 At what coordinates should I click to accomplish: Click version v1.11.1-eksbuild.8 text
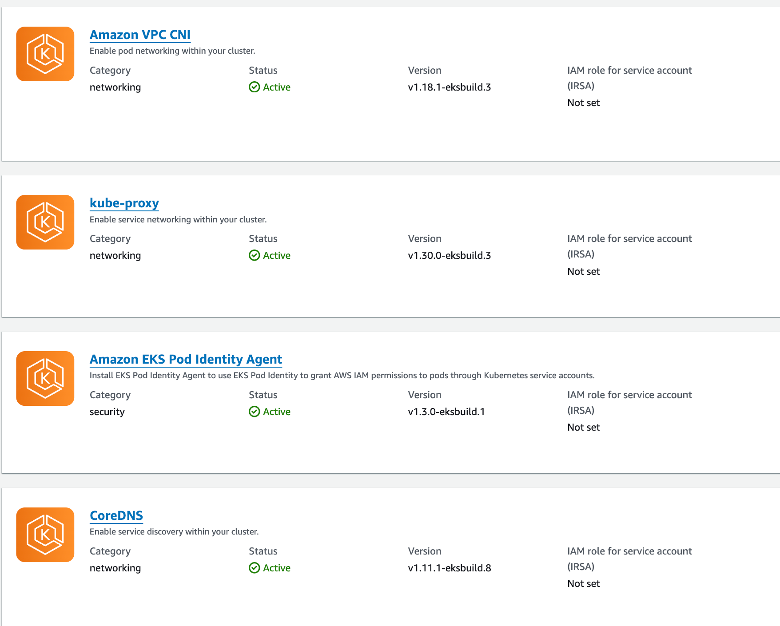tap(450, 568)
